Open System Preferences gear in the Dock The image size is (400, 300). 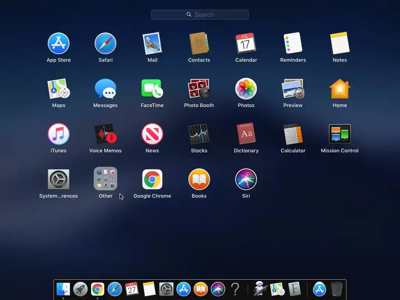coord(166,289)
